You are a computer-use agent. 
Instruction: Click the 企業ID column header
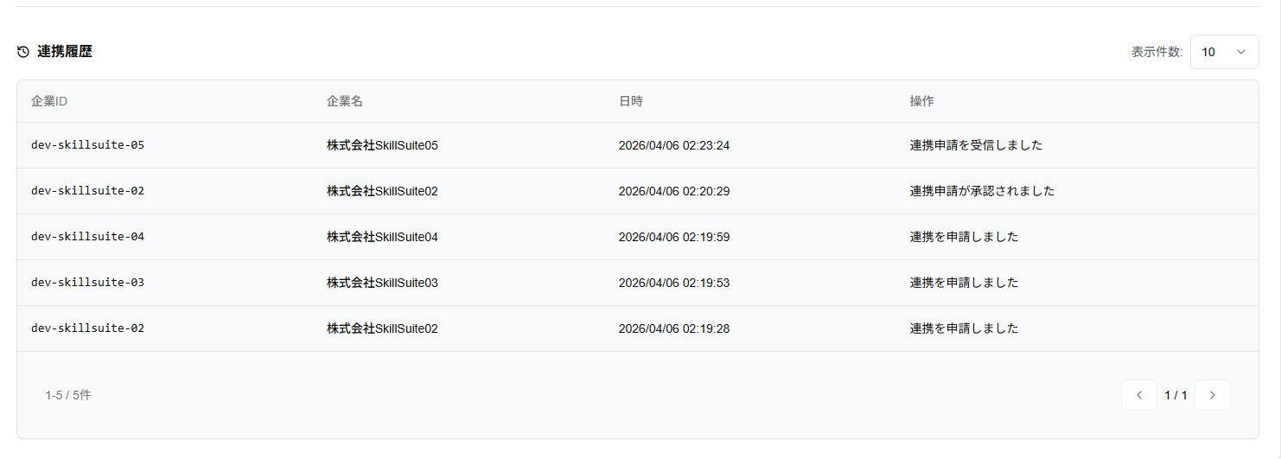(49, 101)
